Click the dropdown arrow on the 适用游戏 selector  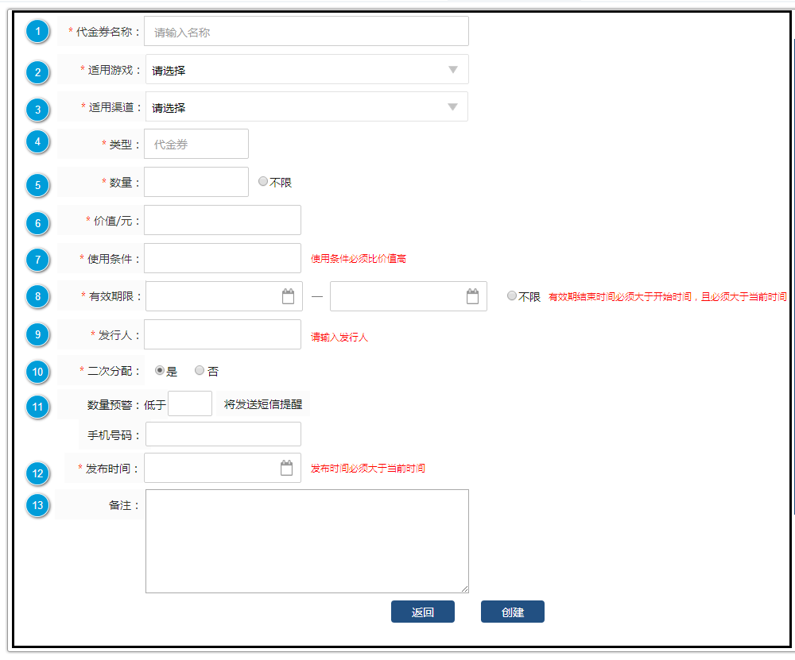coord(453,69)
